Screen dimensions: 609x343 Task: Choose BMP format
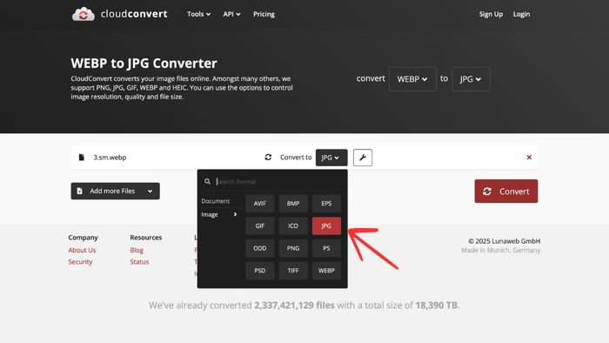click(x=293, y=204)
